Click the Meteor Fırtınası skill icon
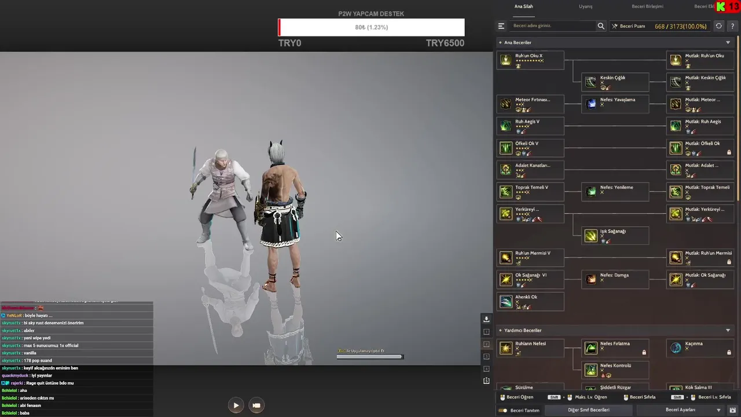This screenshot has width=741, height=417. pyautogui.click(x=506, y=104)
